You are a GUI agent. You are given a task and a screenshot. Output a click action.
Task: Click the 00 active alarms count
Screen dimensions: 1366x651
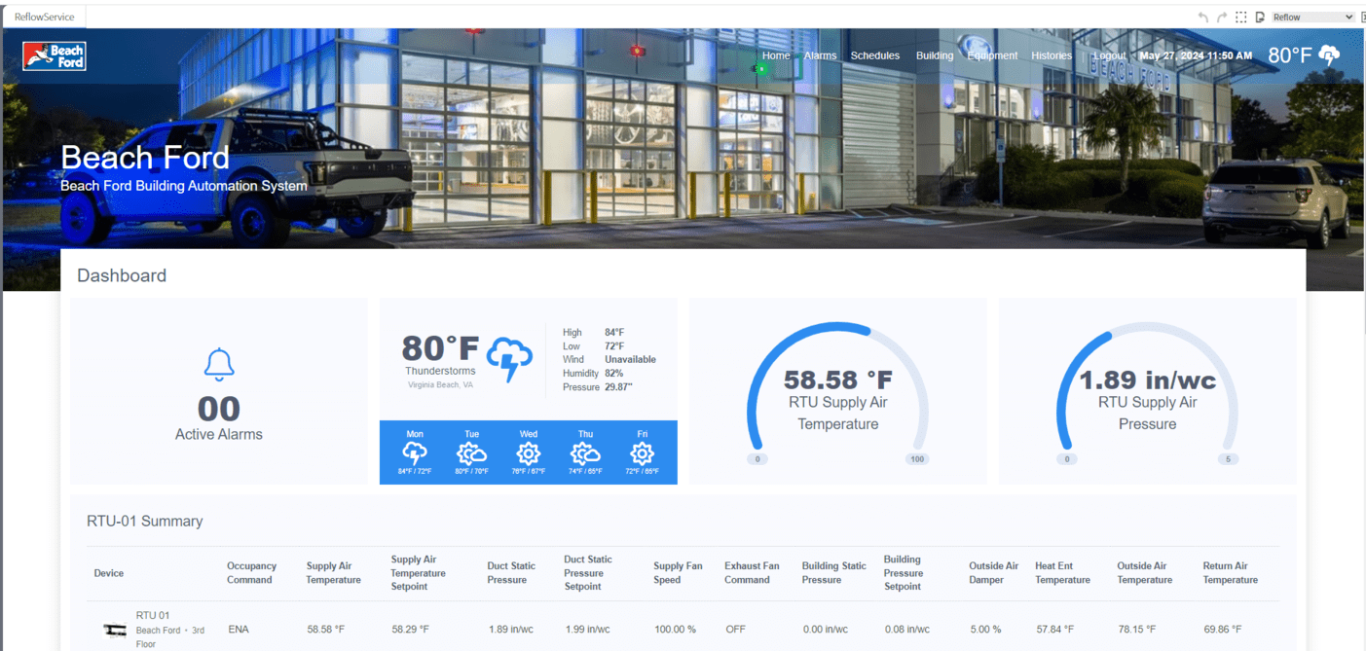(219, 409)
